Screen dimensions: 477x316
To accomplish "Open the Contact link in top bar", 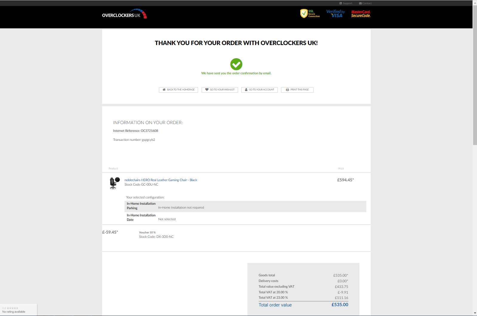I will (x=365, y=3).
